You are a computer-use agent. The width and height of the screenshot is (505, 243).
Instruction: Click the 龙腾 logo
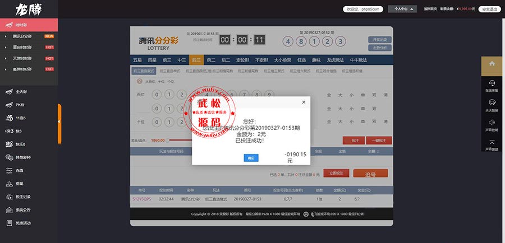pyautogui.click(x=29, y=10)
